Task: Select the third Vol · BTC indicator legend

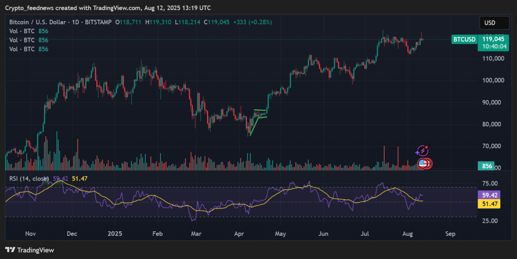Action: (x=22, y=49)
